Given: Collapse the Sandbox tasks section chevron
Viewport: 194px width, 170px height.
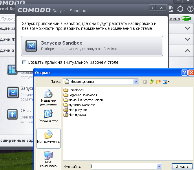Looking at the screenshot, I should (x=187, y=50).
